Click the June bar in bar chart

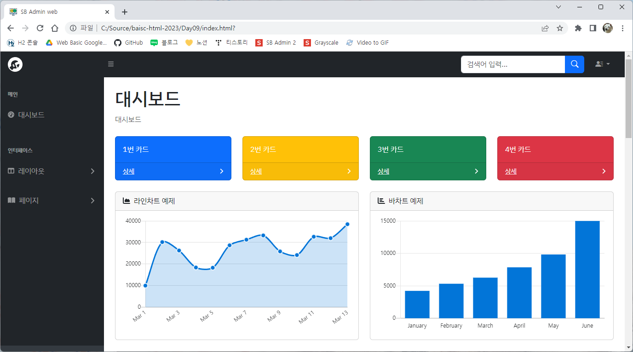587,269
